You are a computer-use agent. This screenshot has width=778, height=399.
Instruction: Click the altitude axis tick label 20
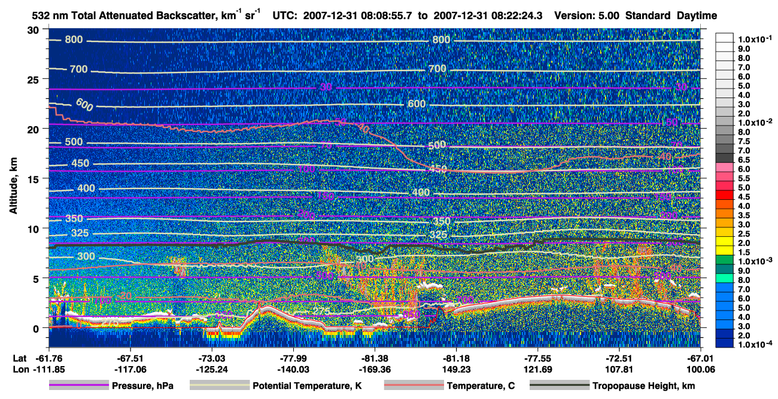click(x=34, y=129)
